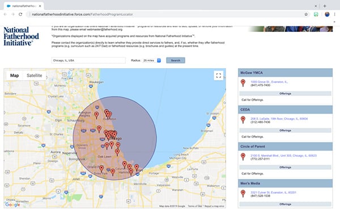Switch the map to Map view
The width and height of the screenshot is (340, 213).
pos(14,76)
